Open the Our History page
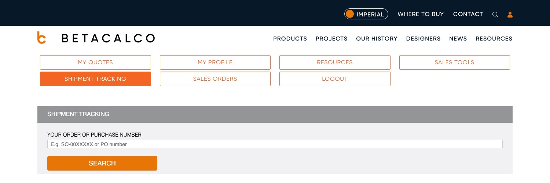Image resolution: width=550 pixels, height=183 pixels. 377,39
